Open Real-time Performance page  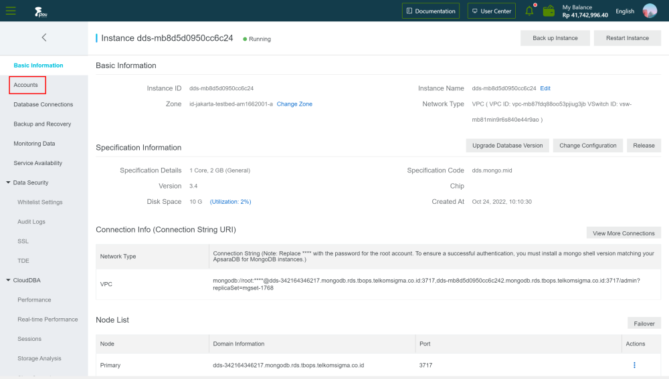(x=47, y=320)
